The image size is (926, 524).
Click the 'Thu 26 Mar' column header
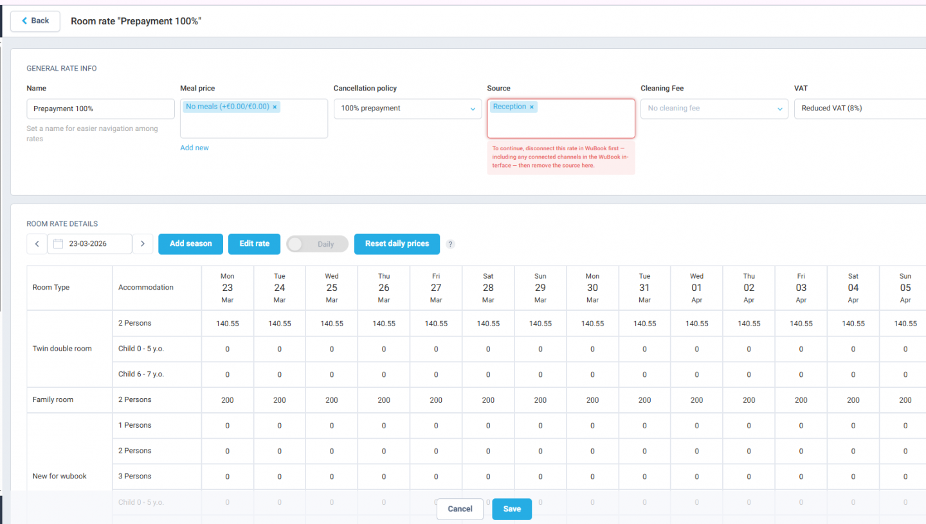point(383,287)
